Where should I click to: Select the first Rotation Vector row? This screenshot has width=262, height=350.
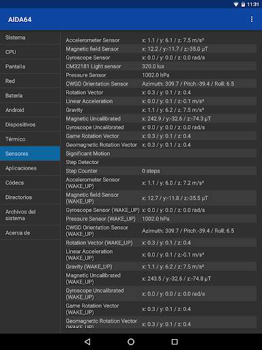pos(161,92)
